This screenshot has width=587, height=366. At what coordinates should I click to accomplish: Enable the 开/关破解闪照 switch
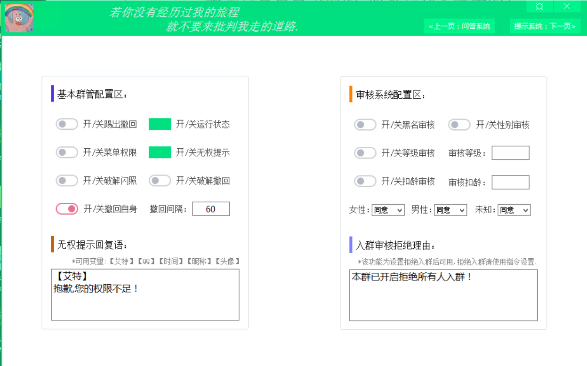[67, 181]
